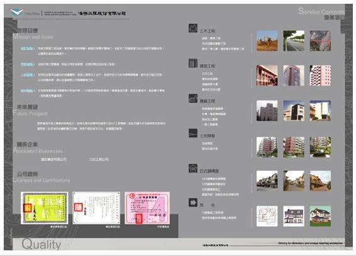Open the black-and-white house elevation drawing

(x=294, y=216)
